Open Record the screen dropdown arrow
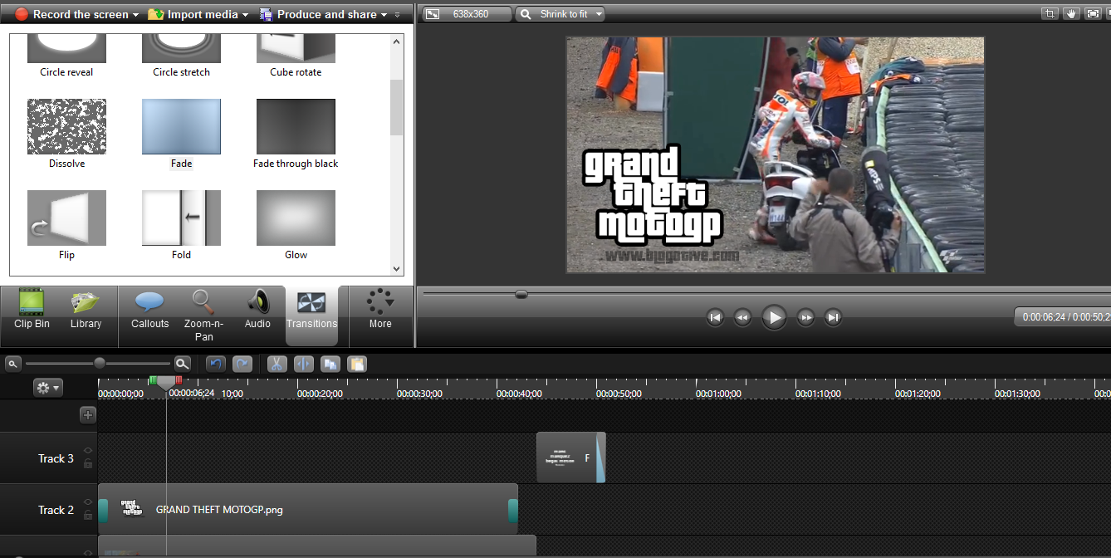The height and width of the screenshot is (558, 1111). (x=135, y=15)
